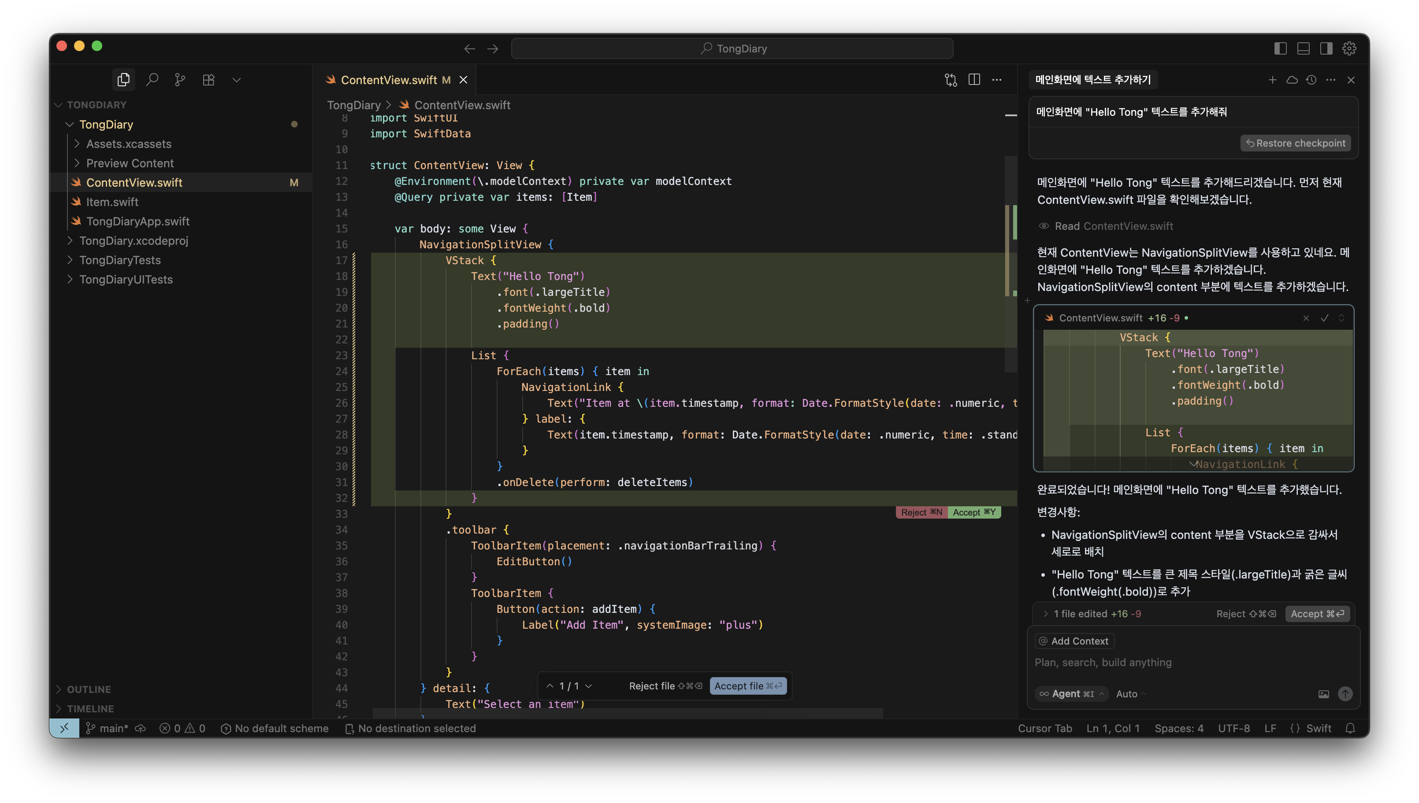Click the send arrow button in chat input
Screen dimensions: 1419x803
(1345, 694)
